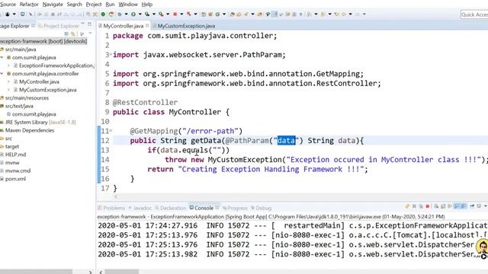Viewport: 488px width, 274px height.
Task: Open the Project menu
Action: tap(94, 5)
